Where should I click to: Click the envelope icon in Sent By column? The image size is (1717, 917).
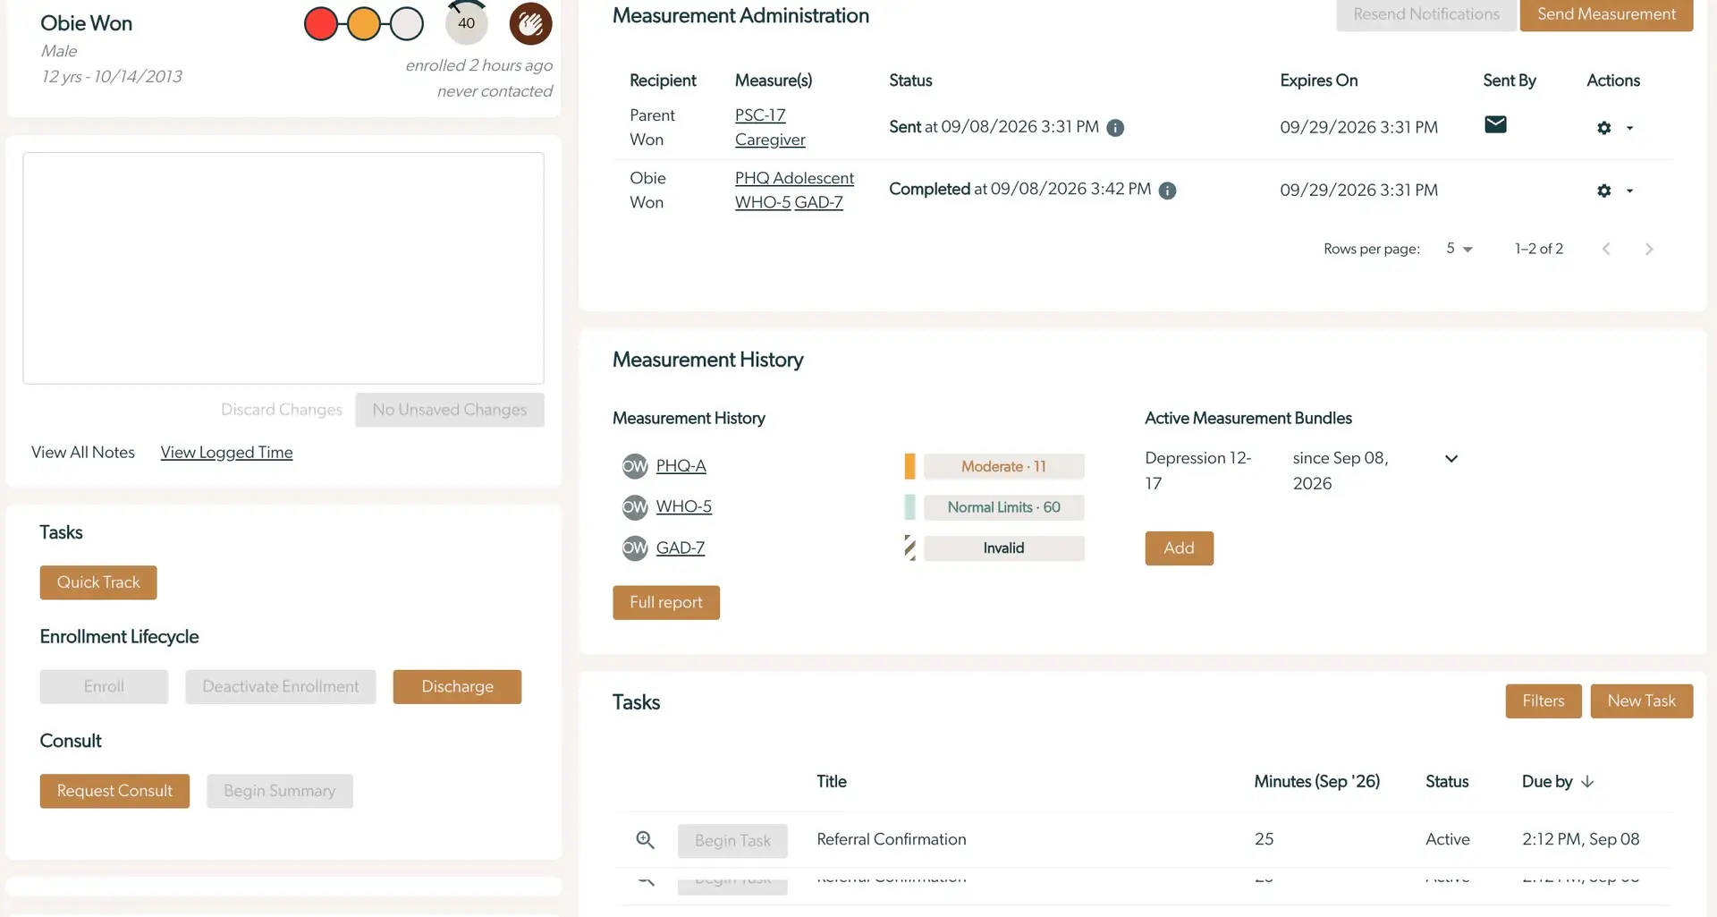1495,124
